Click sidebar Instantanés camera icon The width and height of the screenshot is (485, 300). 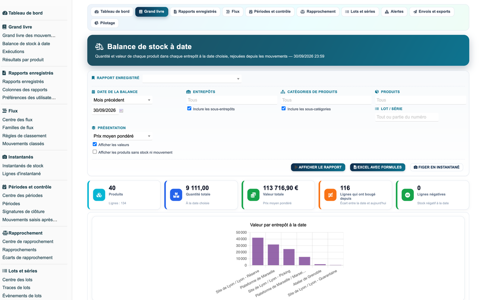5,157
